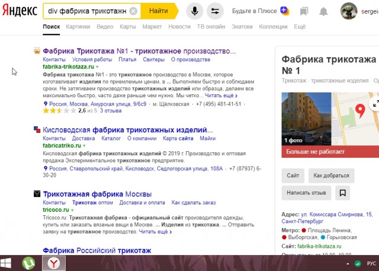The height and width of the screenshot is (271, 379).
Task: Click the green tray icon in taskbar
Action: tap(358, 263)
